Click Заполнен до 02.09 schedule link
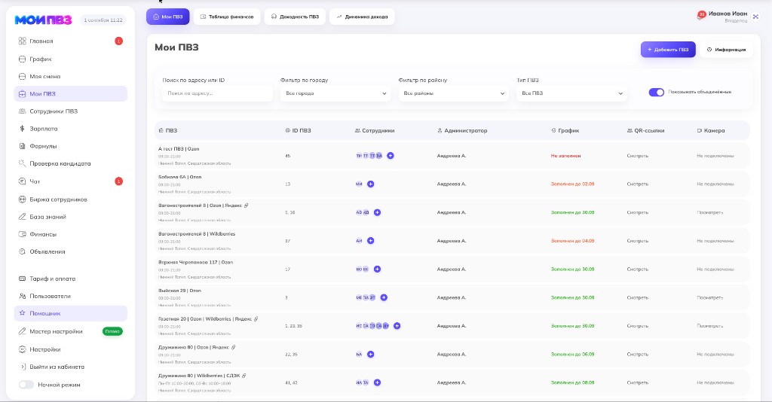The width and height of the screenshot is (772, 402). coord(573,184)
